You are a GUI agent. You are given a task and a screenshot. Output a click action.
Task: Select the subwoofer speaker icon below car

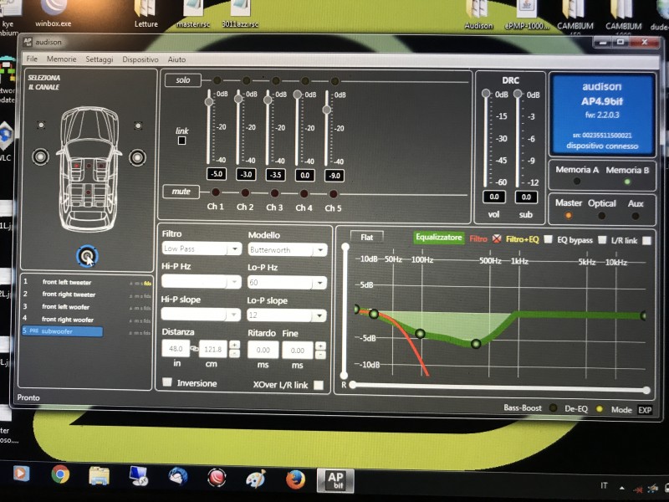(x=88, y=256)
